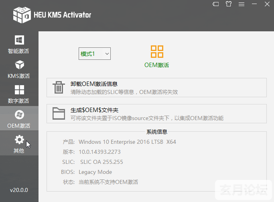This screenshot has width=274, height=202.
Task: Click 生成$OEM$文件夹 button
Action: (156, 114)
